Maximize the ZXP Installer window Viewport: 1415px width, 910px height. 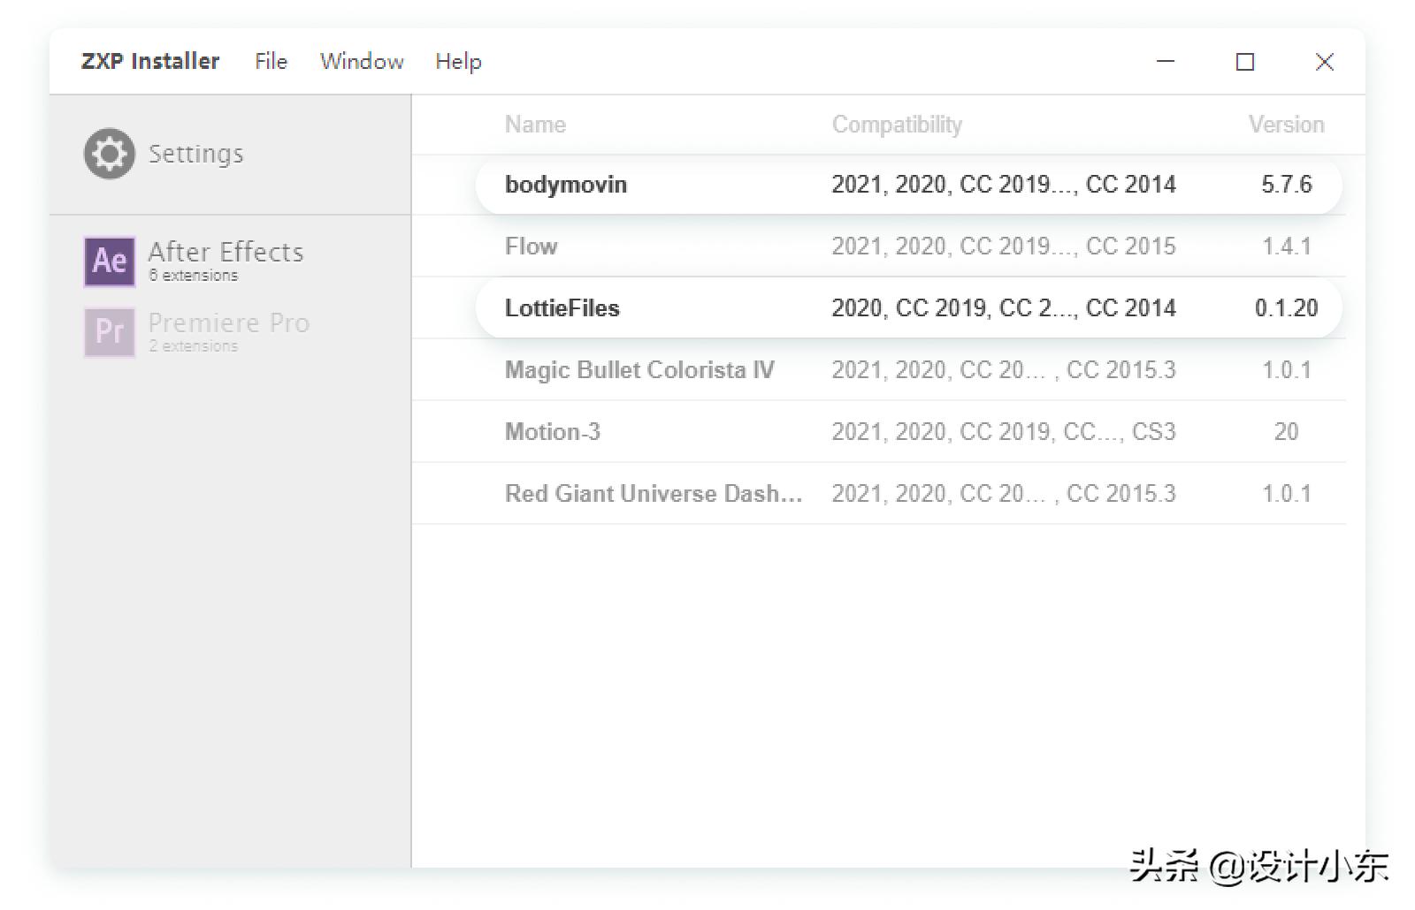pyautogui.click(x=1245, y=62)
